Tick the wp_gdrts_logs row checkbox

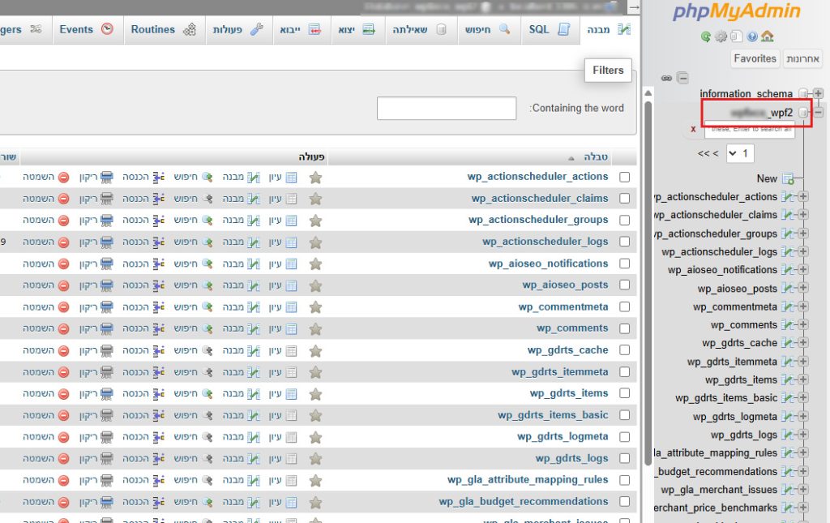[624, 459]
